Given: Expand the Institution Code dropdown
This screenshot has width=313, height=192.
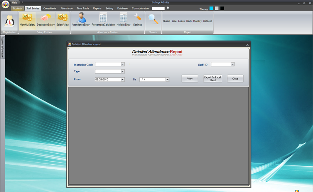Looking at the screenshot, I should pyautogui.click(x=123, y=64).
